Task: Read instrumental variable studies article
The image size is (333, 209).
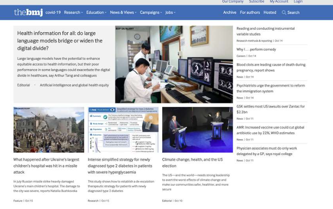Action: point(266,31)
